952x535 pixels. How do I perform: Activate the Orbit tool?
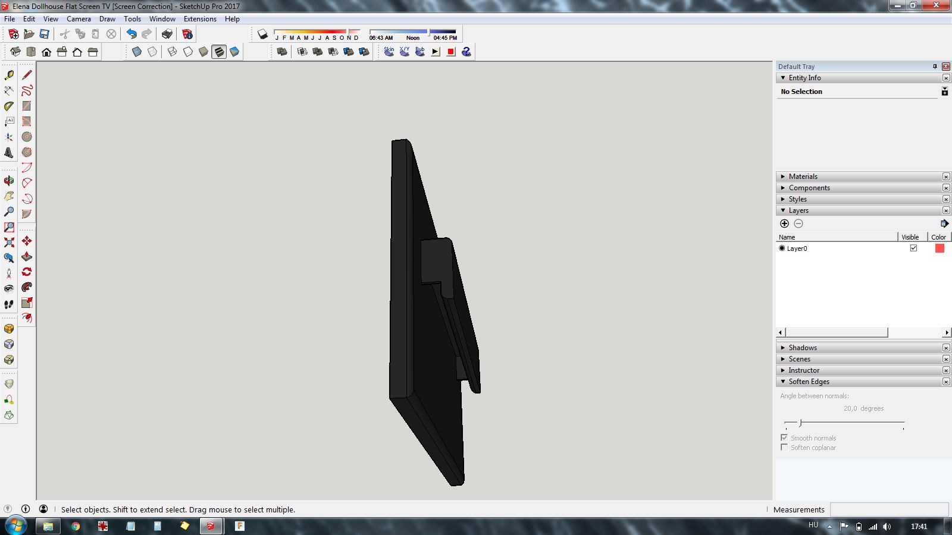(9, 181)
